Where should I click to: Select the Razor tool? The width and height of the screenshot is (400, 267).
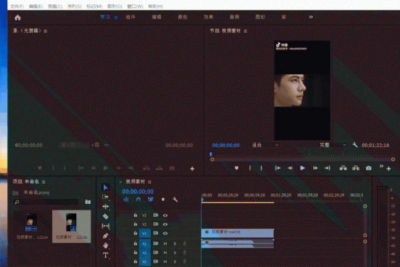pyautogui.click(x=105, y=216)
